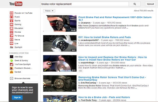Click FreddieW channel avatar

click(11, 68)
